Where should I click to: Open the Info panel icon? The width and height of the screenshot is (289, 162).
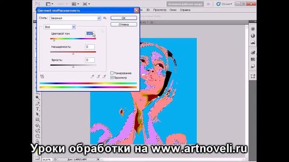253,36
